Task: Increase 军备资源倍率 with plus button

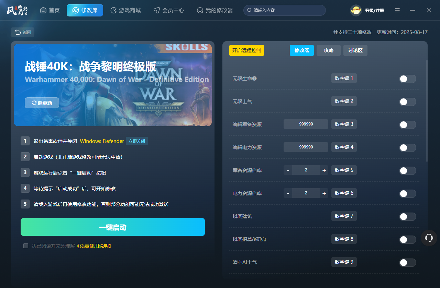Action: (x=324, y=170)
